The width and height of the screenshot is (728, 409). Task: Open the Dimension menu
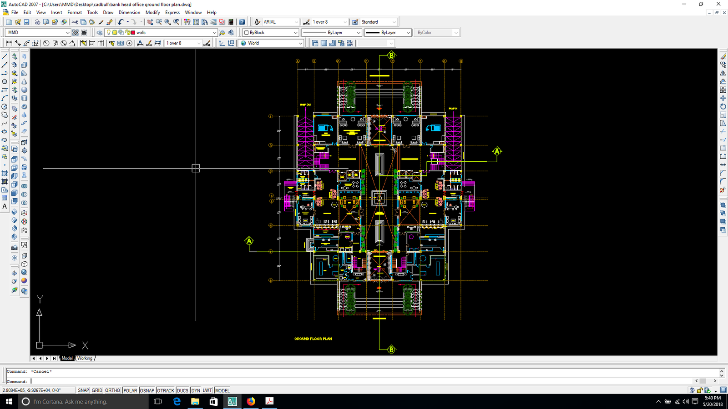(x=129, y=12)
